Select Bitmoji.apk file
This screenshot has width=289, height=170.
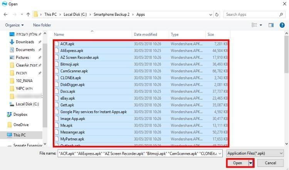coord(69,64)
